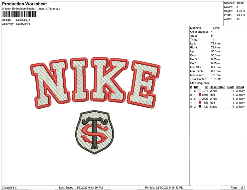Screen dimensions: 247x190
Task: Select the Left value '73.8 mm'
Action: [217, 44]
